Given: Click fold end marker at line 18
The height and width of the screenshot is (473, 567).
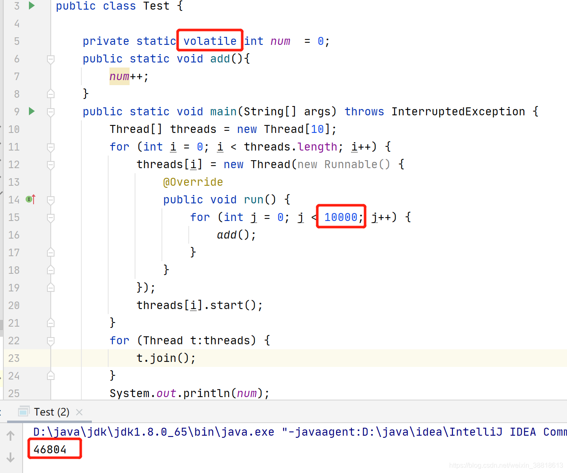Looking at the screenshot, I should tap(51, 270).
